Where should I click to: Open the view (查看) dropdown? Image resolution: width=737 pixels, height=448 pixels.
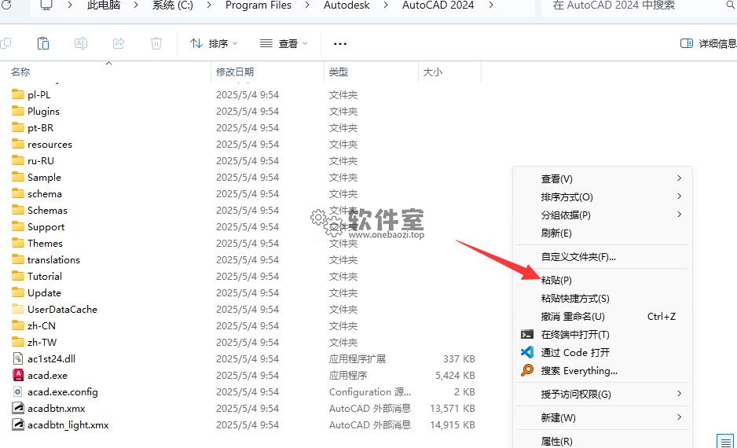284,43
